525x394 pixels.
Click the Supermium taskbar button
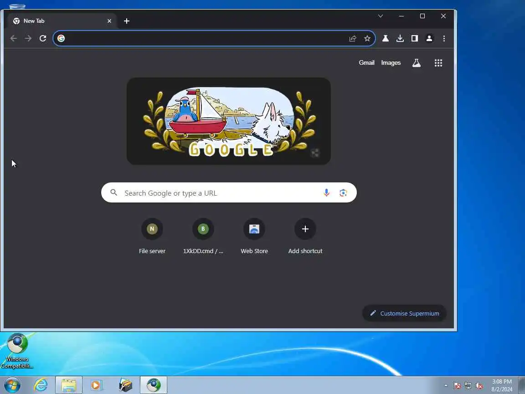(153, 385)
